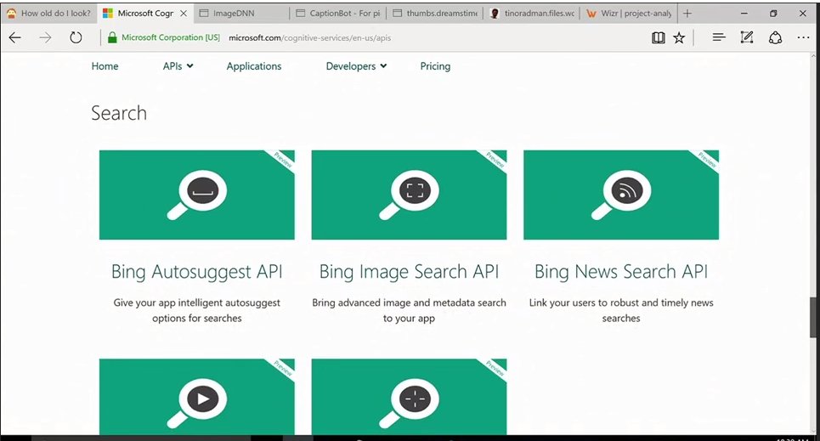The height and width of the screenshot is (441, 820).
Task: Click the Bing Image Search tile image
Action: pyautogui.click(x=409, y=195)
